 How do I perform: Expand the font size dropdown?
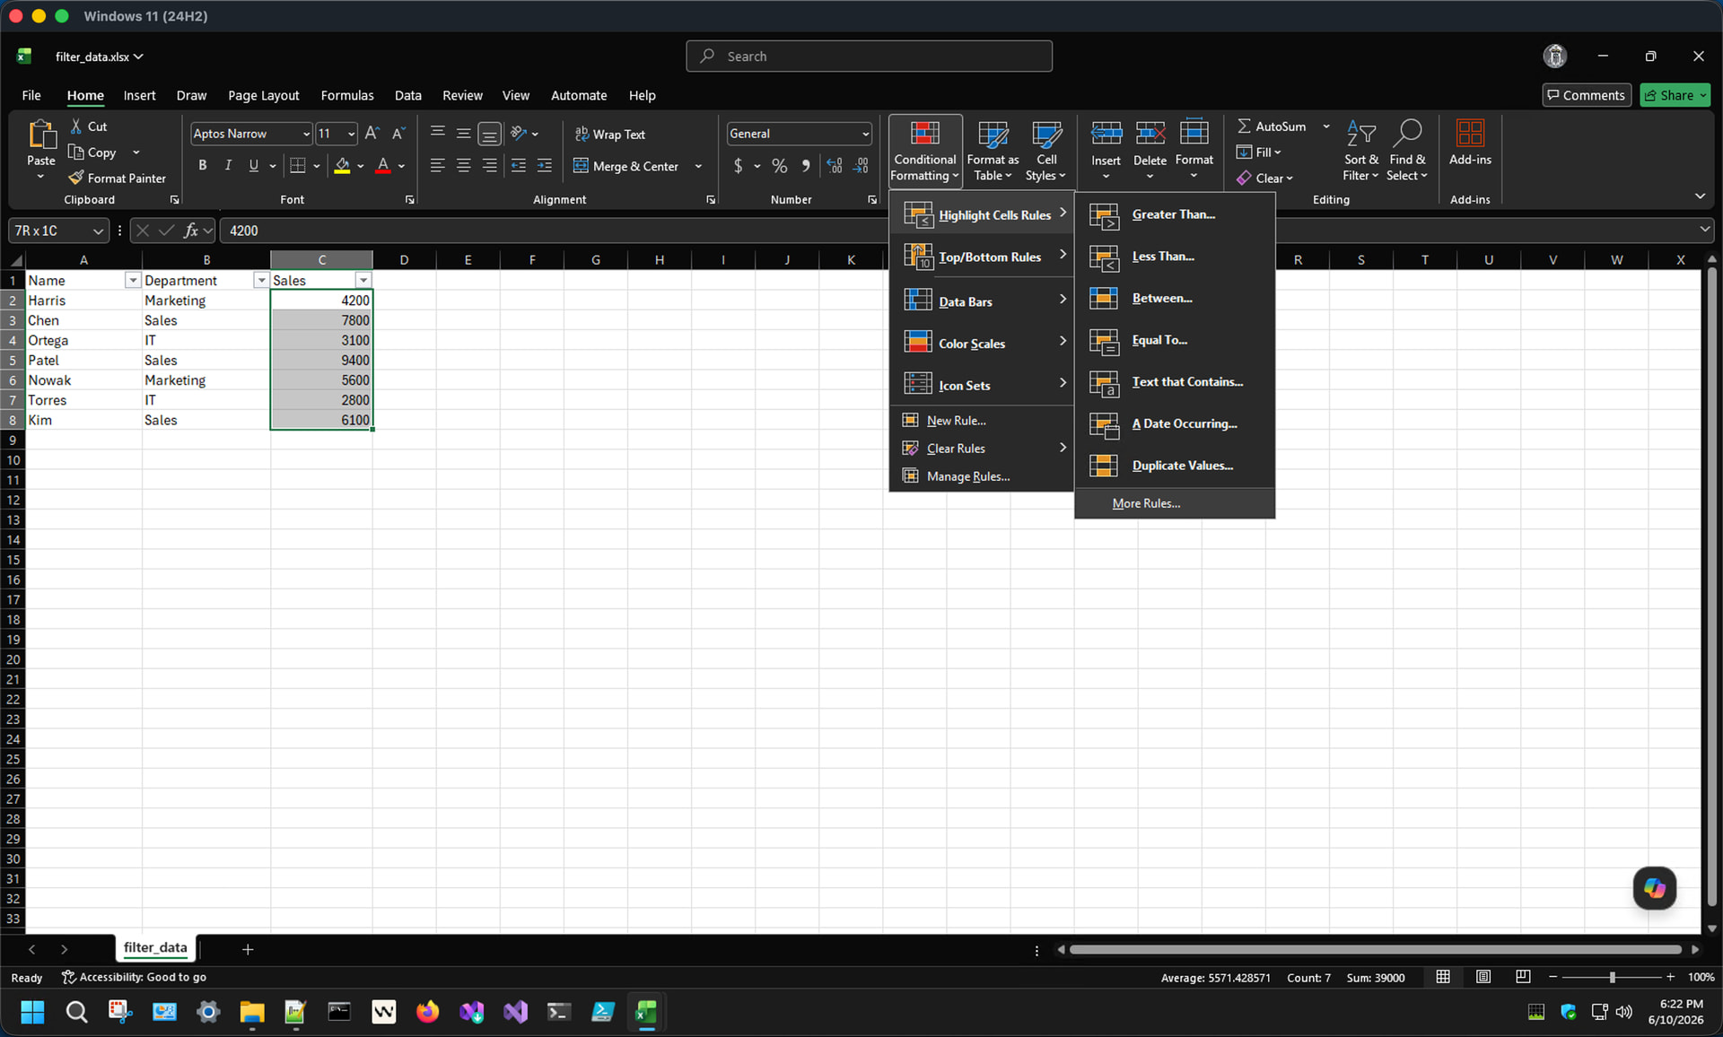pyautogui.click(x=351, y=134)
